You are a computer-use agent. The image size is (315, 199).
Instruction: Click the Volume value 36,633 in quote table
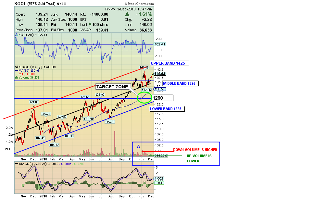(x=146, y=30)
